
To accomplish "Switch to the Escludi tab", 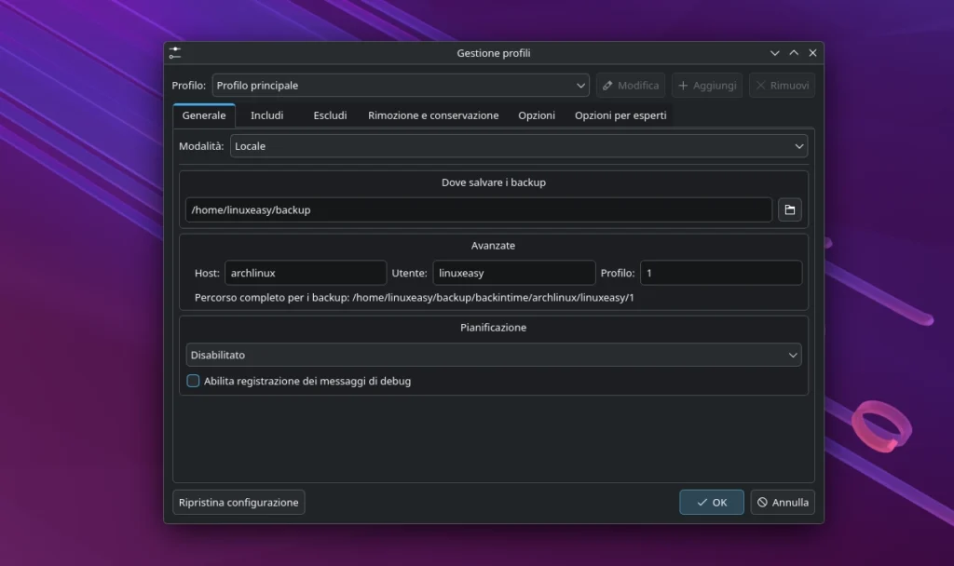I will [x=331, y=115].
